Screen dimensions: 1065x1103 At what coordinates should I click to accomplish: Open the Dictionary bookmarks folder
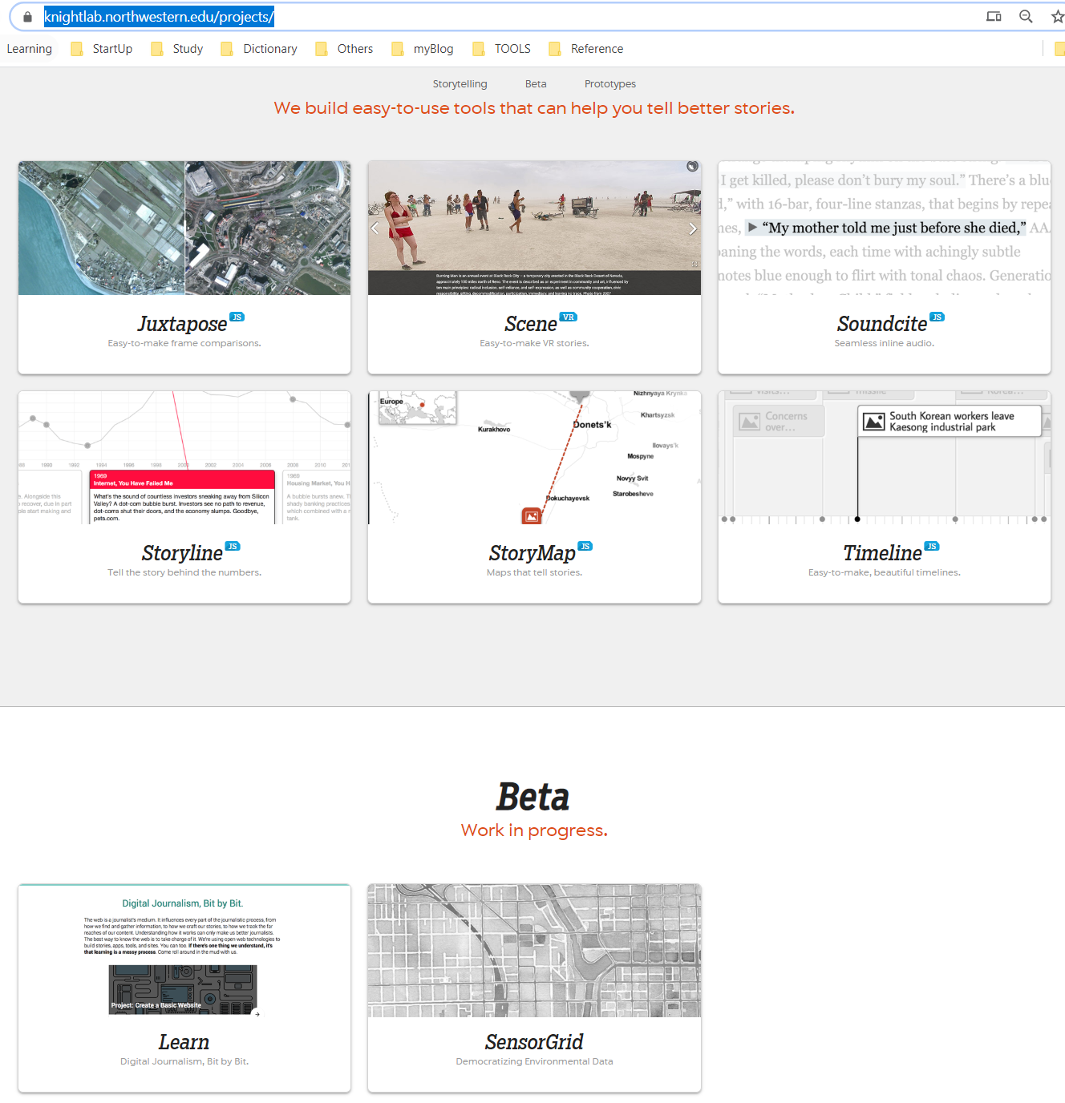pyautogui.click(x=259, y=49)
